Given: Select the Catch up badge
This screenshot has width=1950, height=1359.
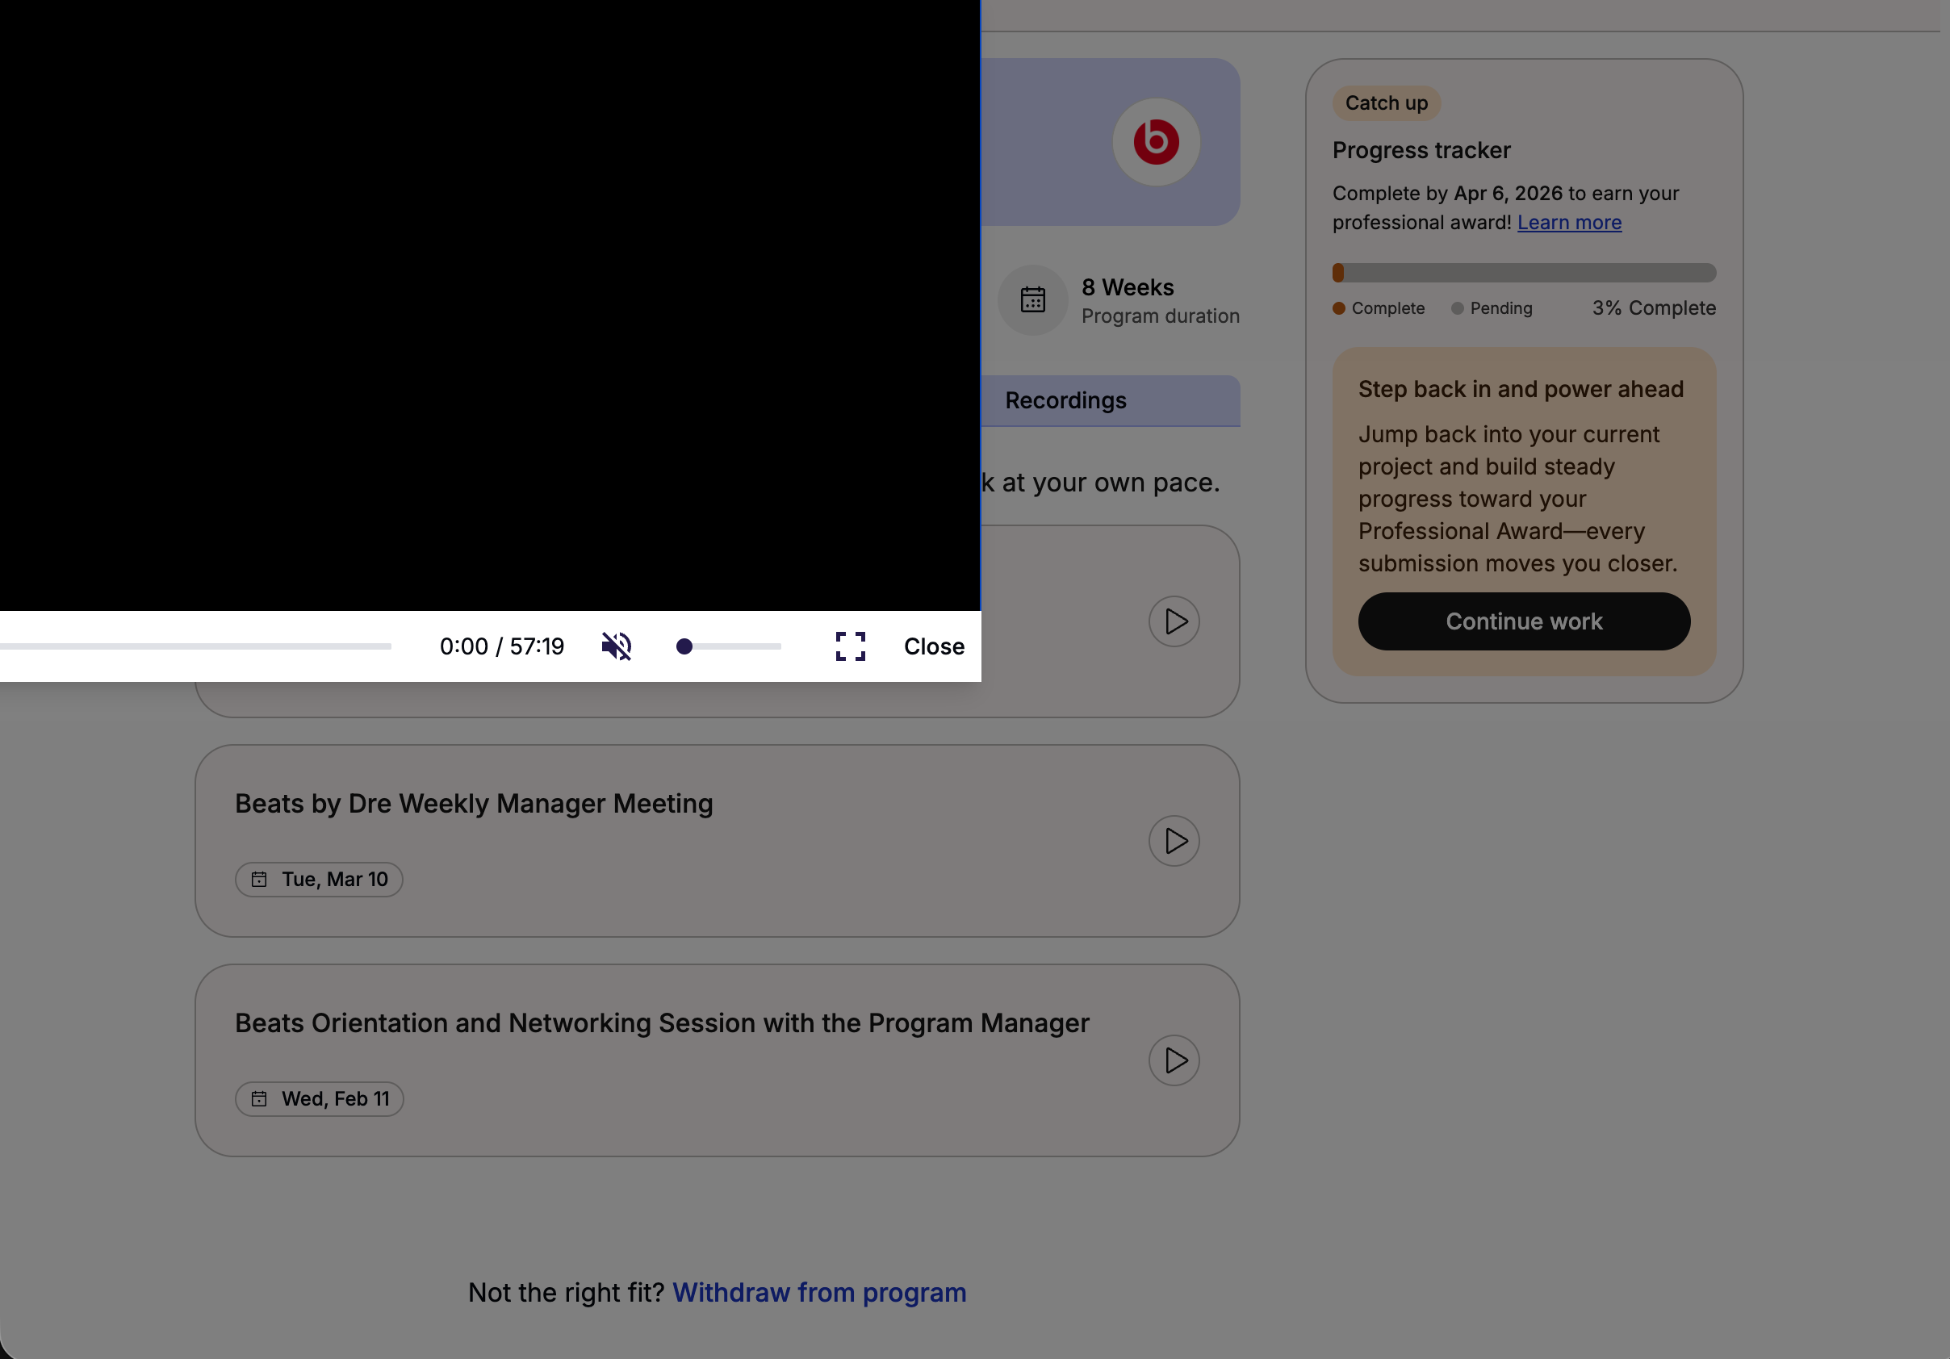Looking at the screenshot, I should click(x=1385, y=102).
